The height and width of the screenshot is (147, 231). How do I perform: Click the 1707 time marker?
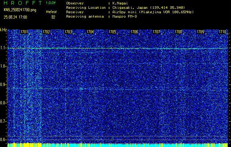tap(156, 32)
